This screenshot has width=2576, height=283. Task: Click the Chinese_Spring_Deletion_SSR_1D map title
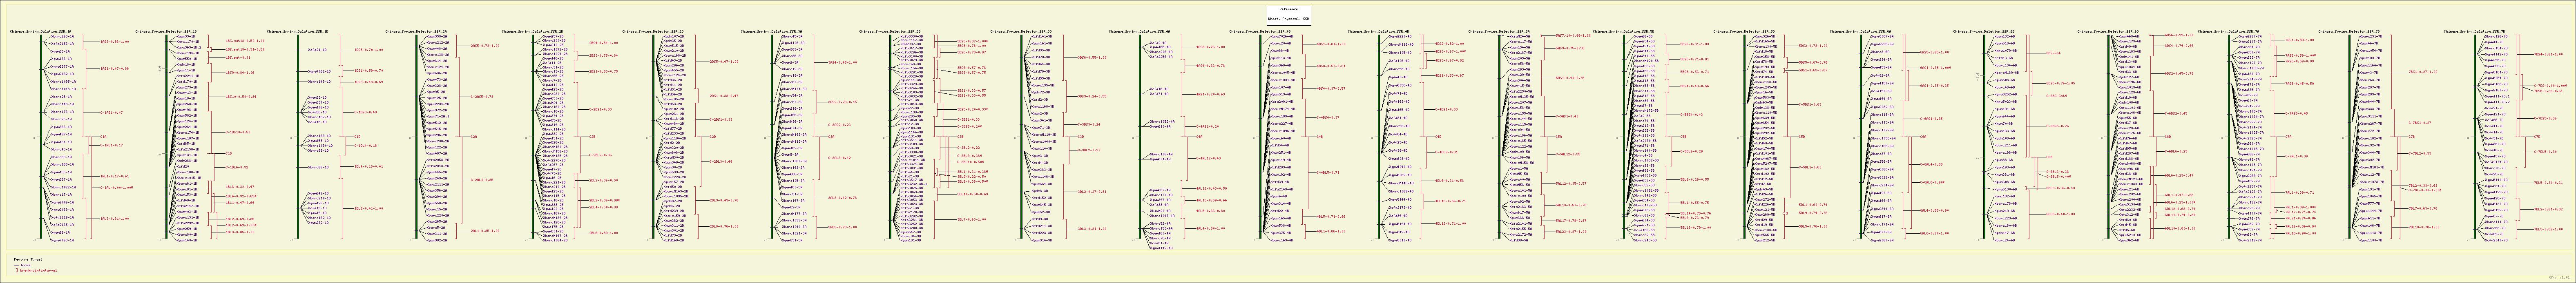[298, 31]
